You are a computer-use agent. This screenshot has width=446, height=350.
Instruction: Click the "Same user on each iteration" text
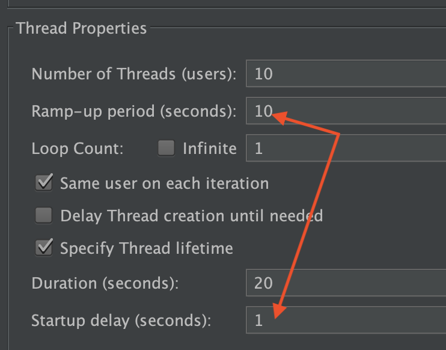(x=164, y=183)
